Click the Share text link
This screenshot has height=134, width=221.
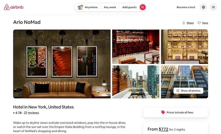coord(190,23)
